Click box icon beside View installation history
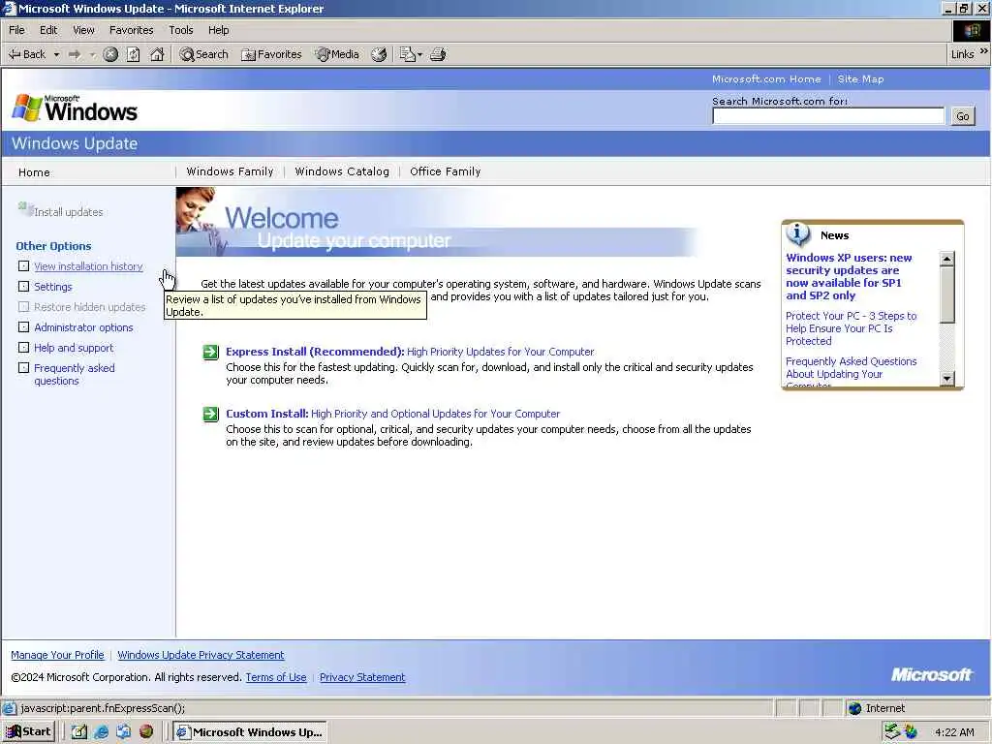Image resolution: width=992 pixels, height=744 pixels. [23, 266]
